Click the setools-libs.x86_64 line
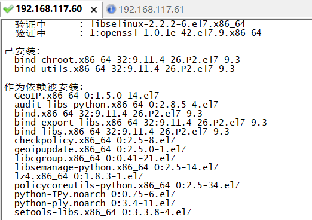Image resolution: width=312 pixels, height=220 pixels. point(103,212)
